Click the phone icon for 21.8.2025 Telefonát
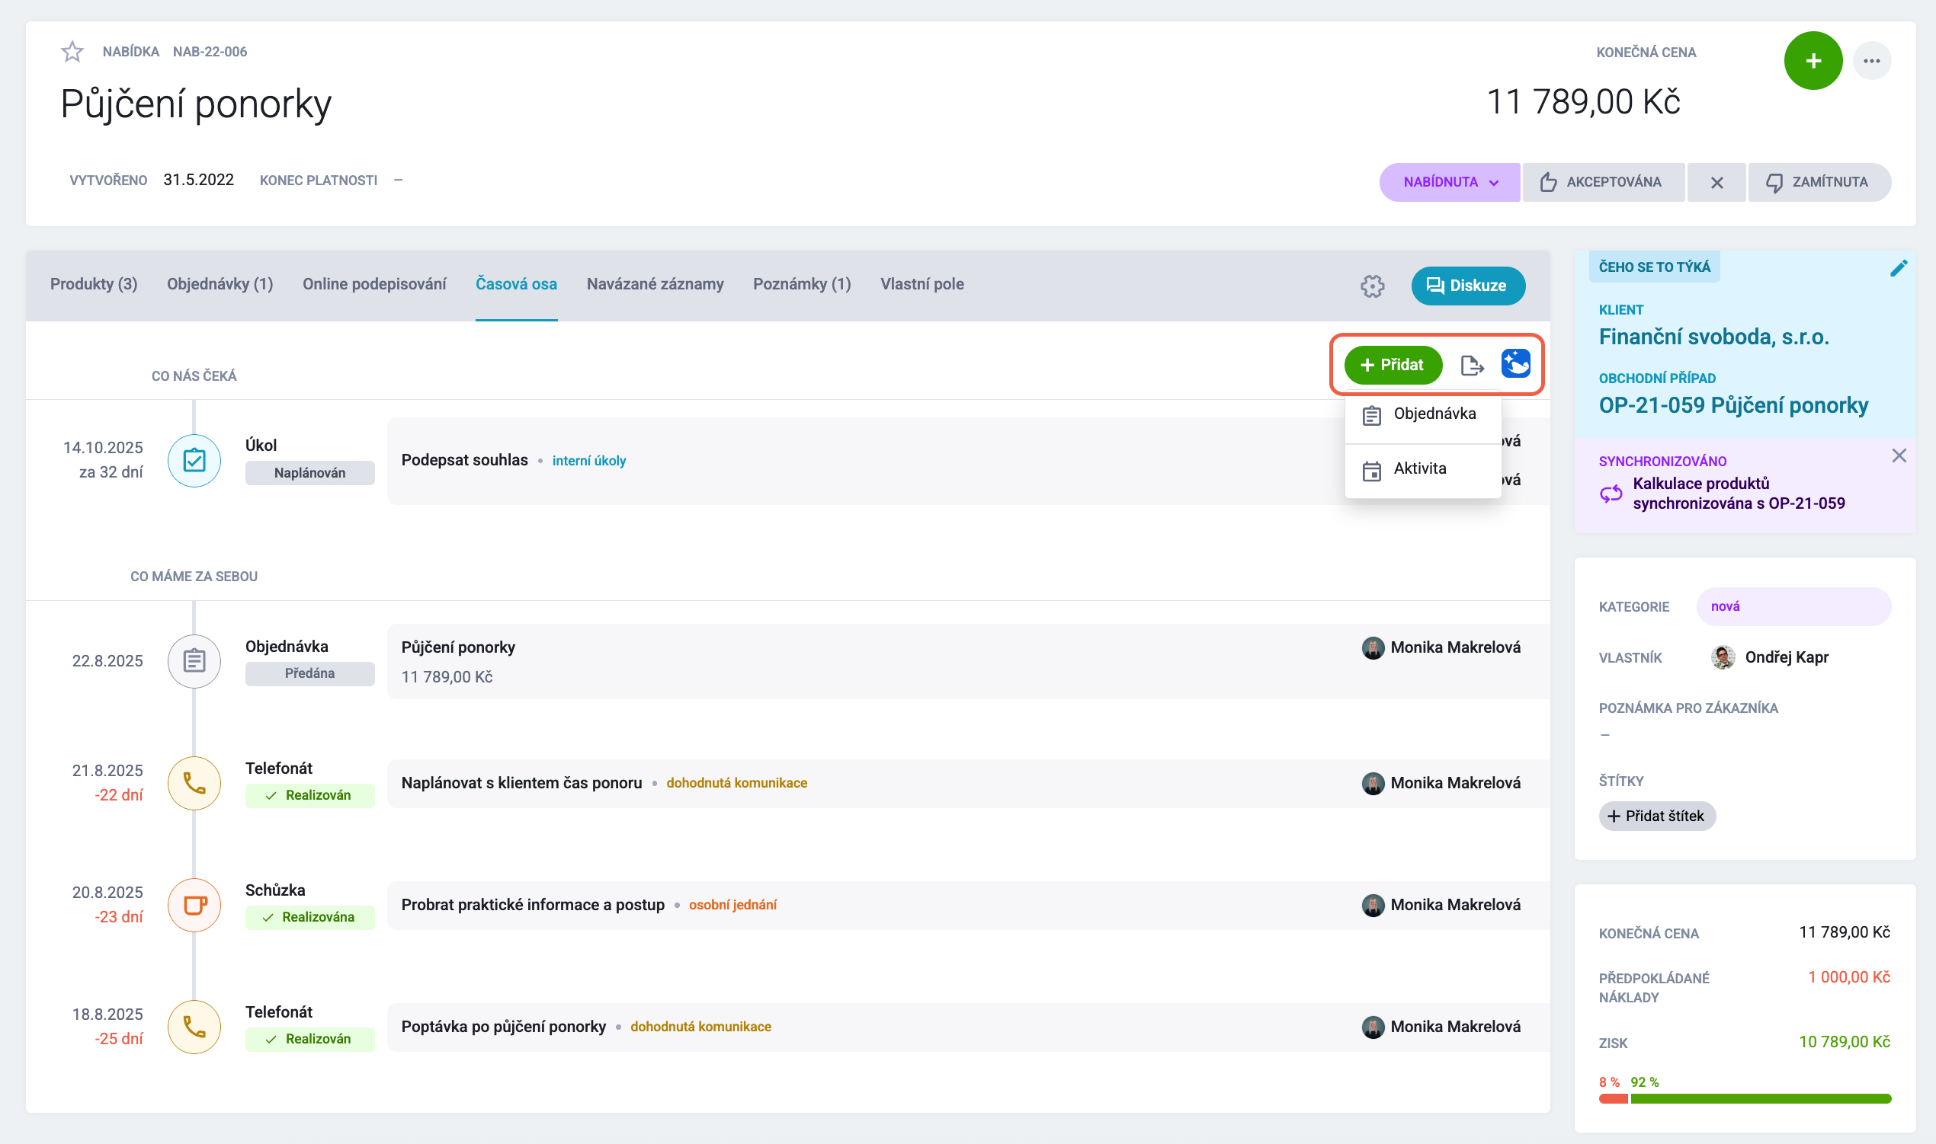Image resolution: width=1936 pixels, height=1144 pixels. [x=194, y=783]
